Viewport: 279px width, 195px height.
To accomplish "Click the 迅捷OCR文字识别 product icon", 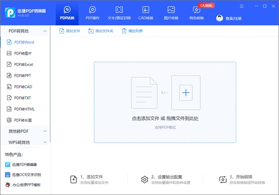I will click(x=7, y=175).
